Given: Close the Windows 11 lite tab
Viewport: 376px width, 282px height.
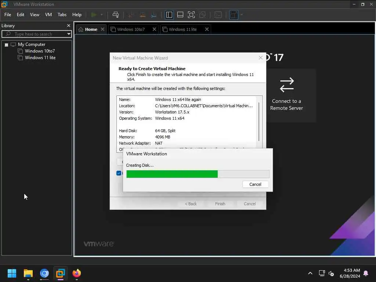Looking at the screenshot, I should point(207,29).
